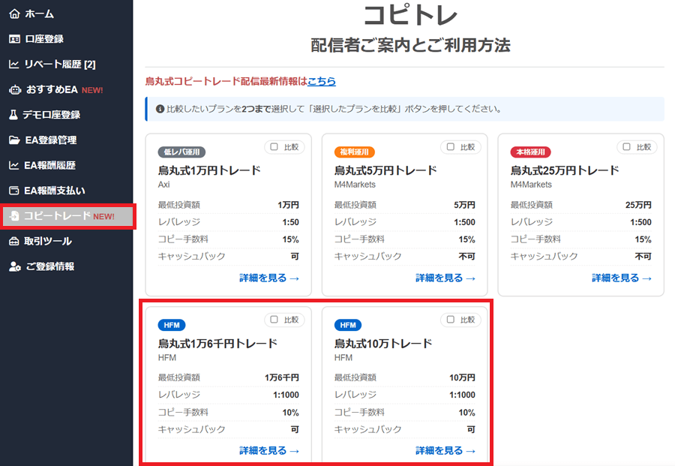
Task: Click the home icon in sidebar
Action: point(14,14)
